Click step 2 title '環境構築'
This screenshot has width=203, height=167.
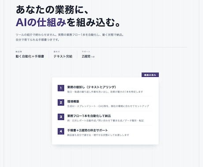[73, 102]
